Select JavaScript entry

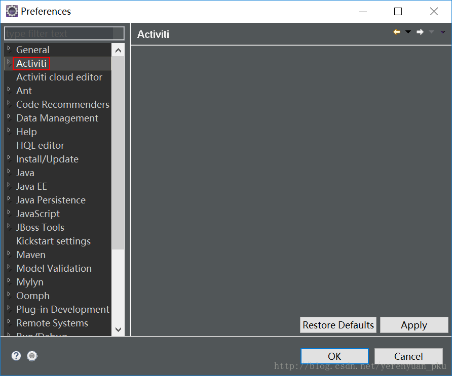click(38, 214)
